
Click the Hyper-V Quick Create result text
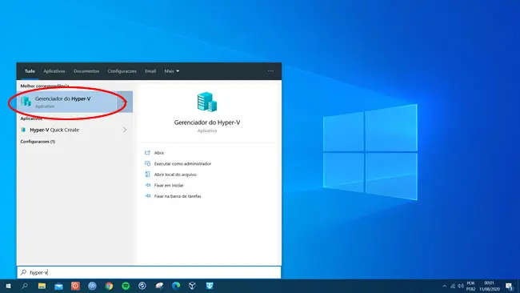pos(54,130)
